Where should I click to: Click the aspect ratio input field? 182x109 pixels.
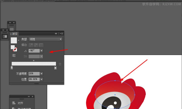[x=34, y=56]
